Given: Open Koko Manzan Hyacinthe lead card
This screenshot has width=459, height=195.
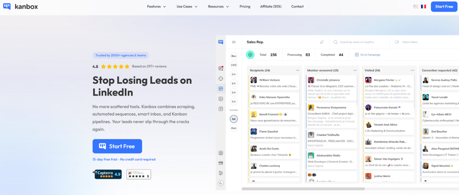Looking at the screenshot, I should coord(274,100).
